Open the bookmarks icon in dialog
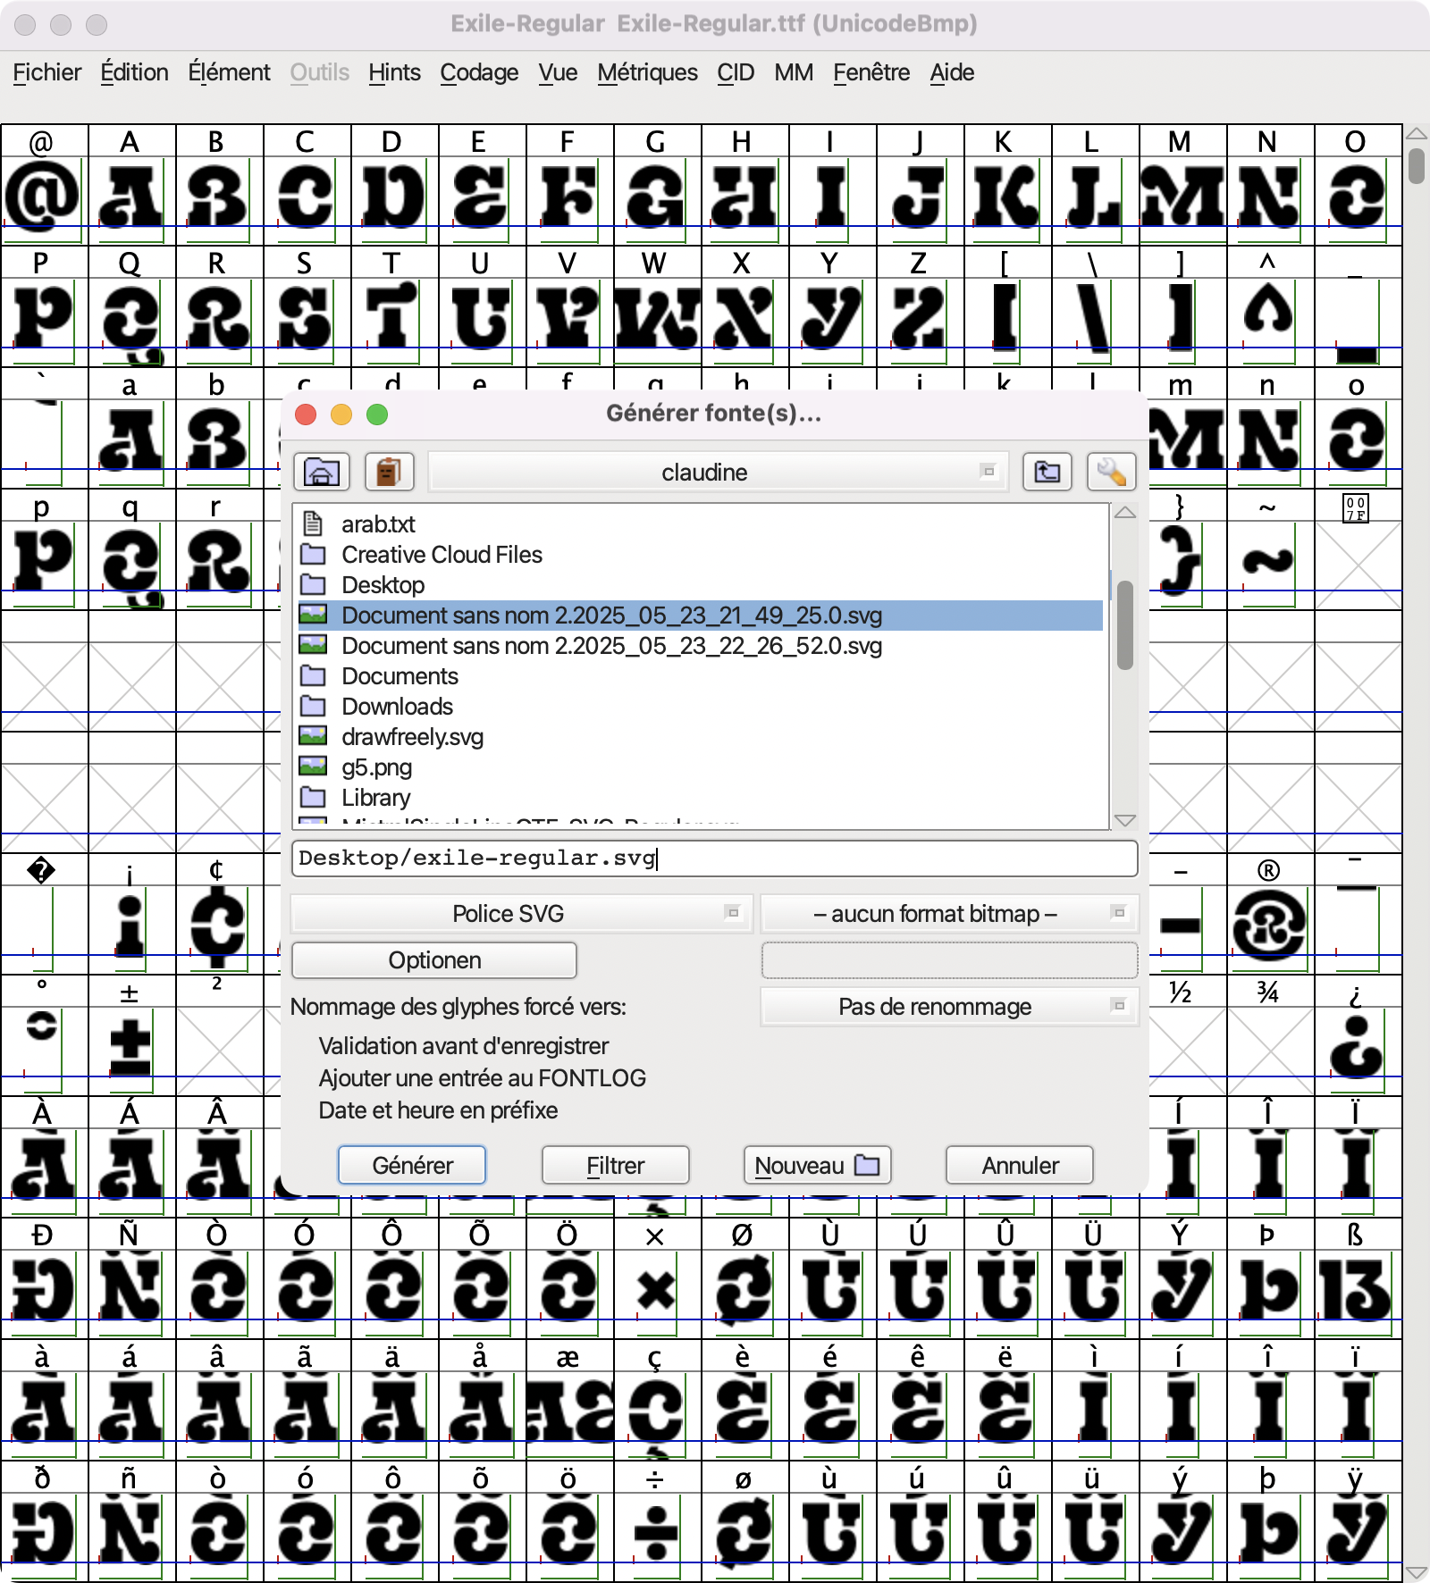Image resolution: width=1430 pixels, height=1583 pixels. pos(389,472)
